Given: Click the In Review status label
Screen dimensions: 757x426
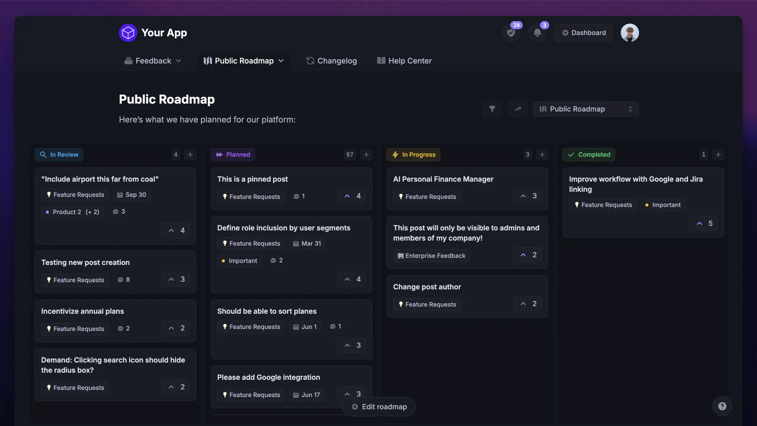Looking at the screenshot, I should coord(59,154).
